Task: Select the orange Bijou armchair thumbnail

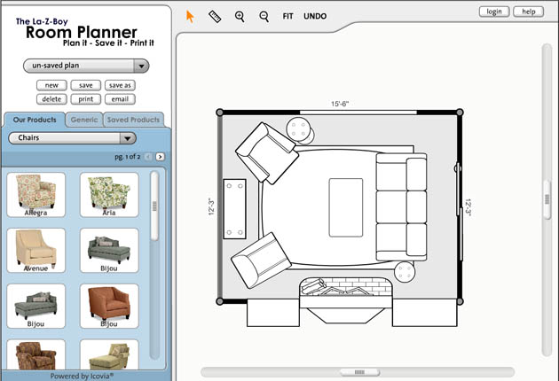Action: 109,307
